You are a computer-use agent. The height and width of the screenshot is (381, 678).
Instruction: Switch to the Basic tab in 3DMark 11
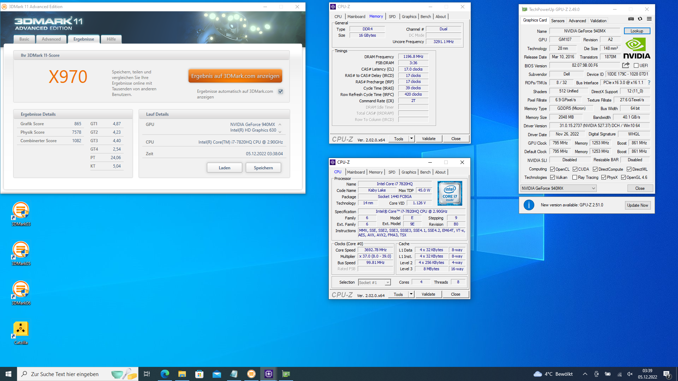pos(24,39)
